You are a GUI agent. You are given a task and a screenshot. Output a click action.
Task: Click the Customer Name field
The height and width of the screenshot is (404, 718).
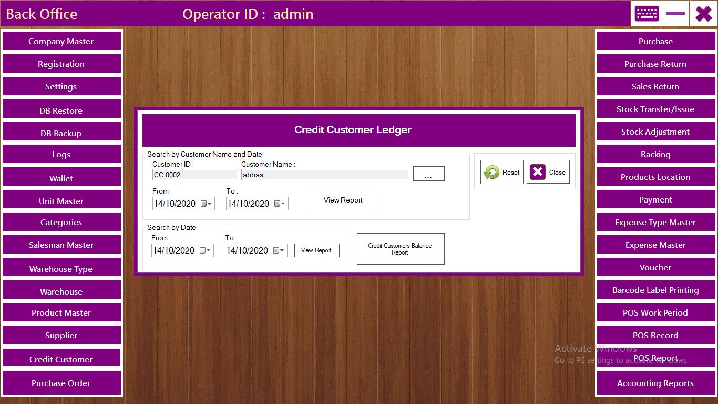click(x=325, y=175)
